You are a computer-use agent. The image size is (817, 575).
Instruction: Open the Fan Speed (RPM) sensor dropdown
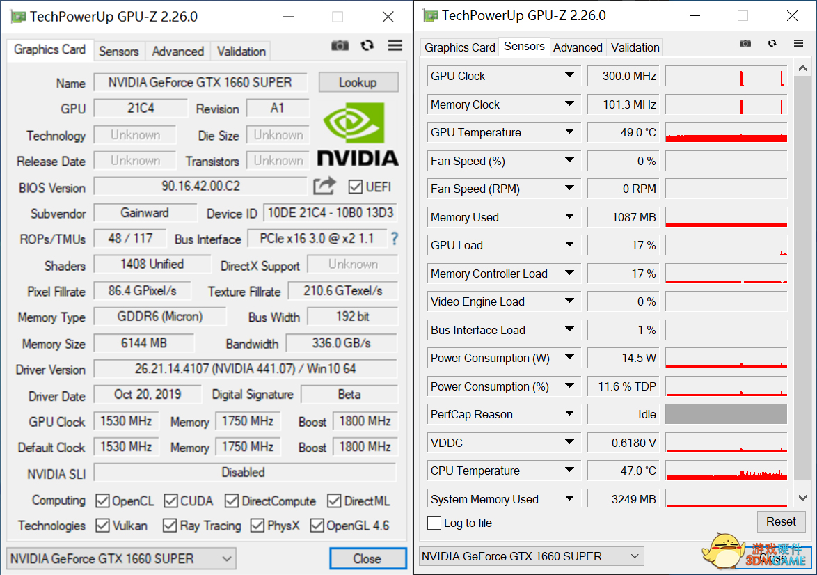pos(569,188)
